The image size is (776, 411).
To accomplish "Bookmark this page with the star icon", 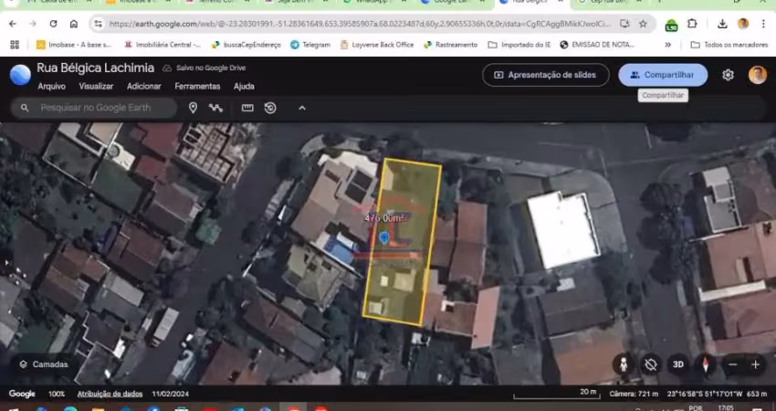I will pos(643,24).
